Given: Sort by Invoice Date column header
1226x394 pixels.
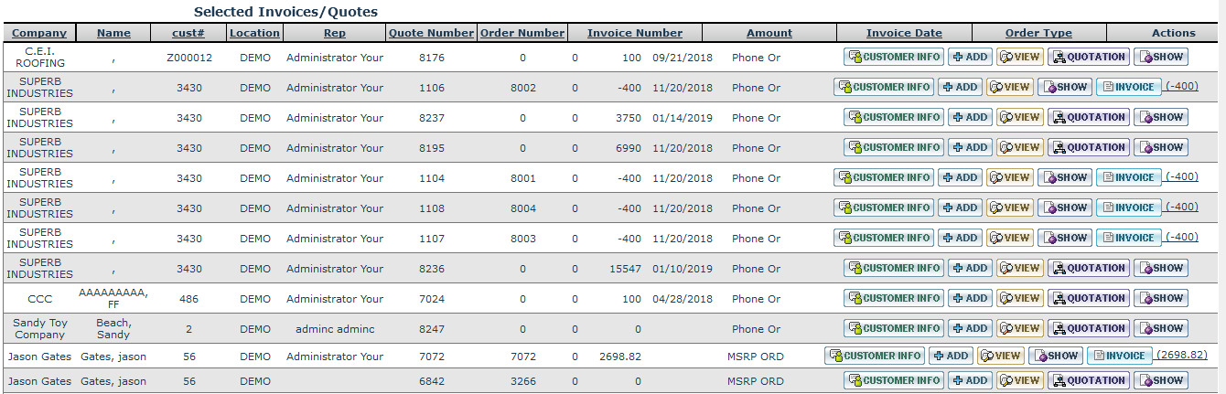Looking at the screenshot, I should pos(904,33).
